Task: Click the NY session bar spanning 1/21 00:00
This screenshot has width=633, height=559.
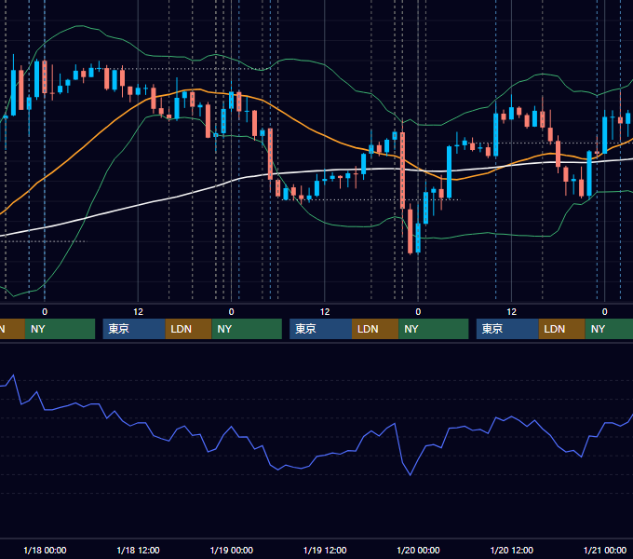Action: [609, 329]
